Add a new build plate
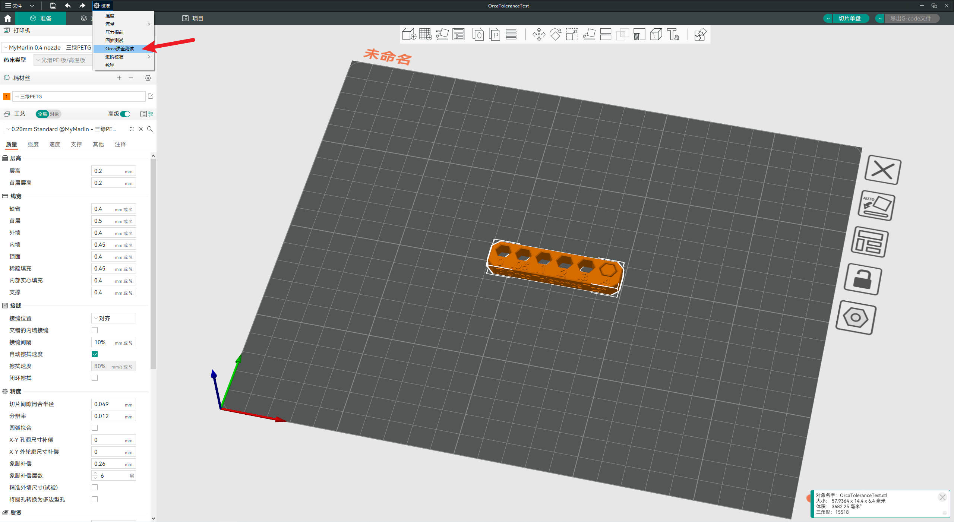The image size is (954, 522). pos(425,34)
